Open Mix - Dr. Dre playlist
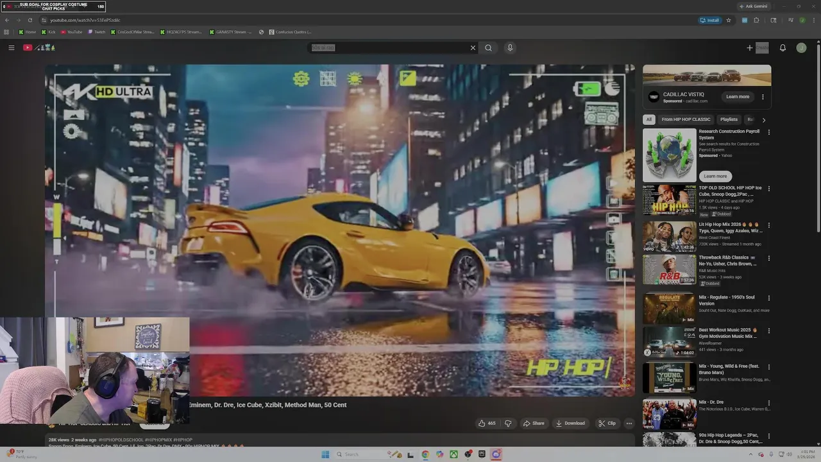This screenshot has width=821, height=462. (711, 402)
